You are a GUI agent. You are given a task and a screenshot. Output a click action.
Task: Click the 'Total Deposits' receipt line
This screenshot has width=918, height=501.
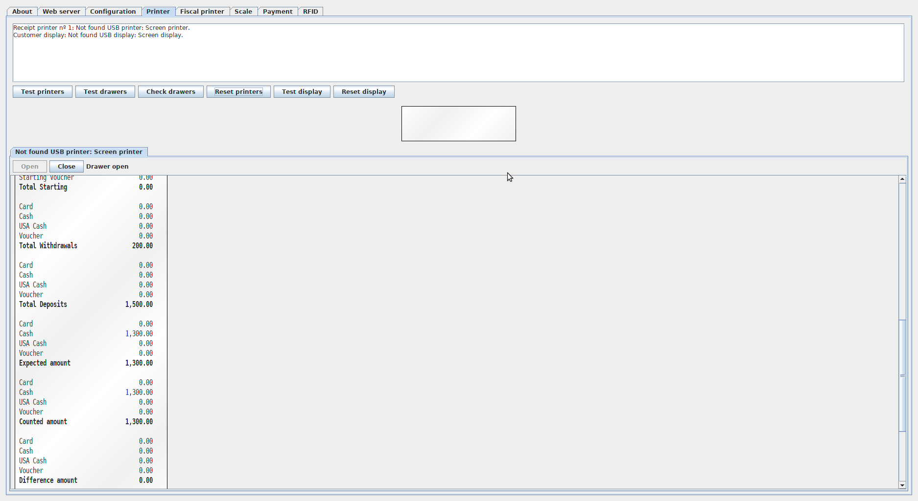pyautogui.click(x=86, y=305)
